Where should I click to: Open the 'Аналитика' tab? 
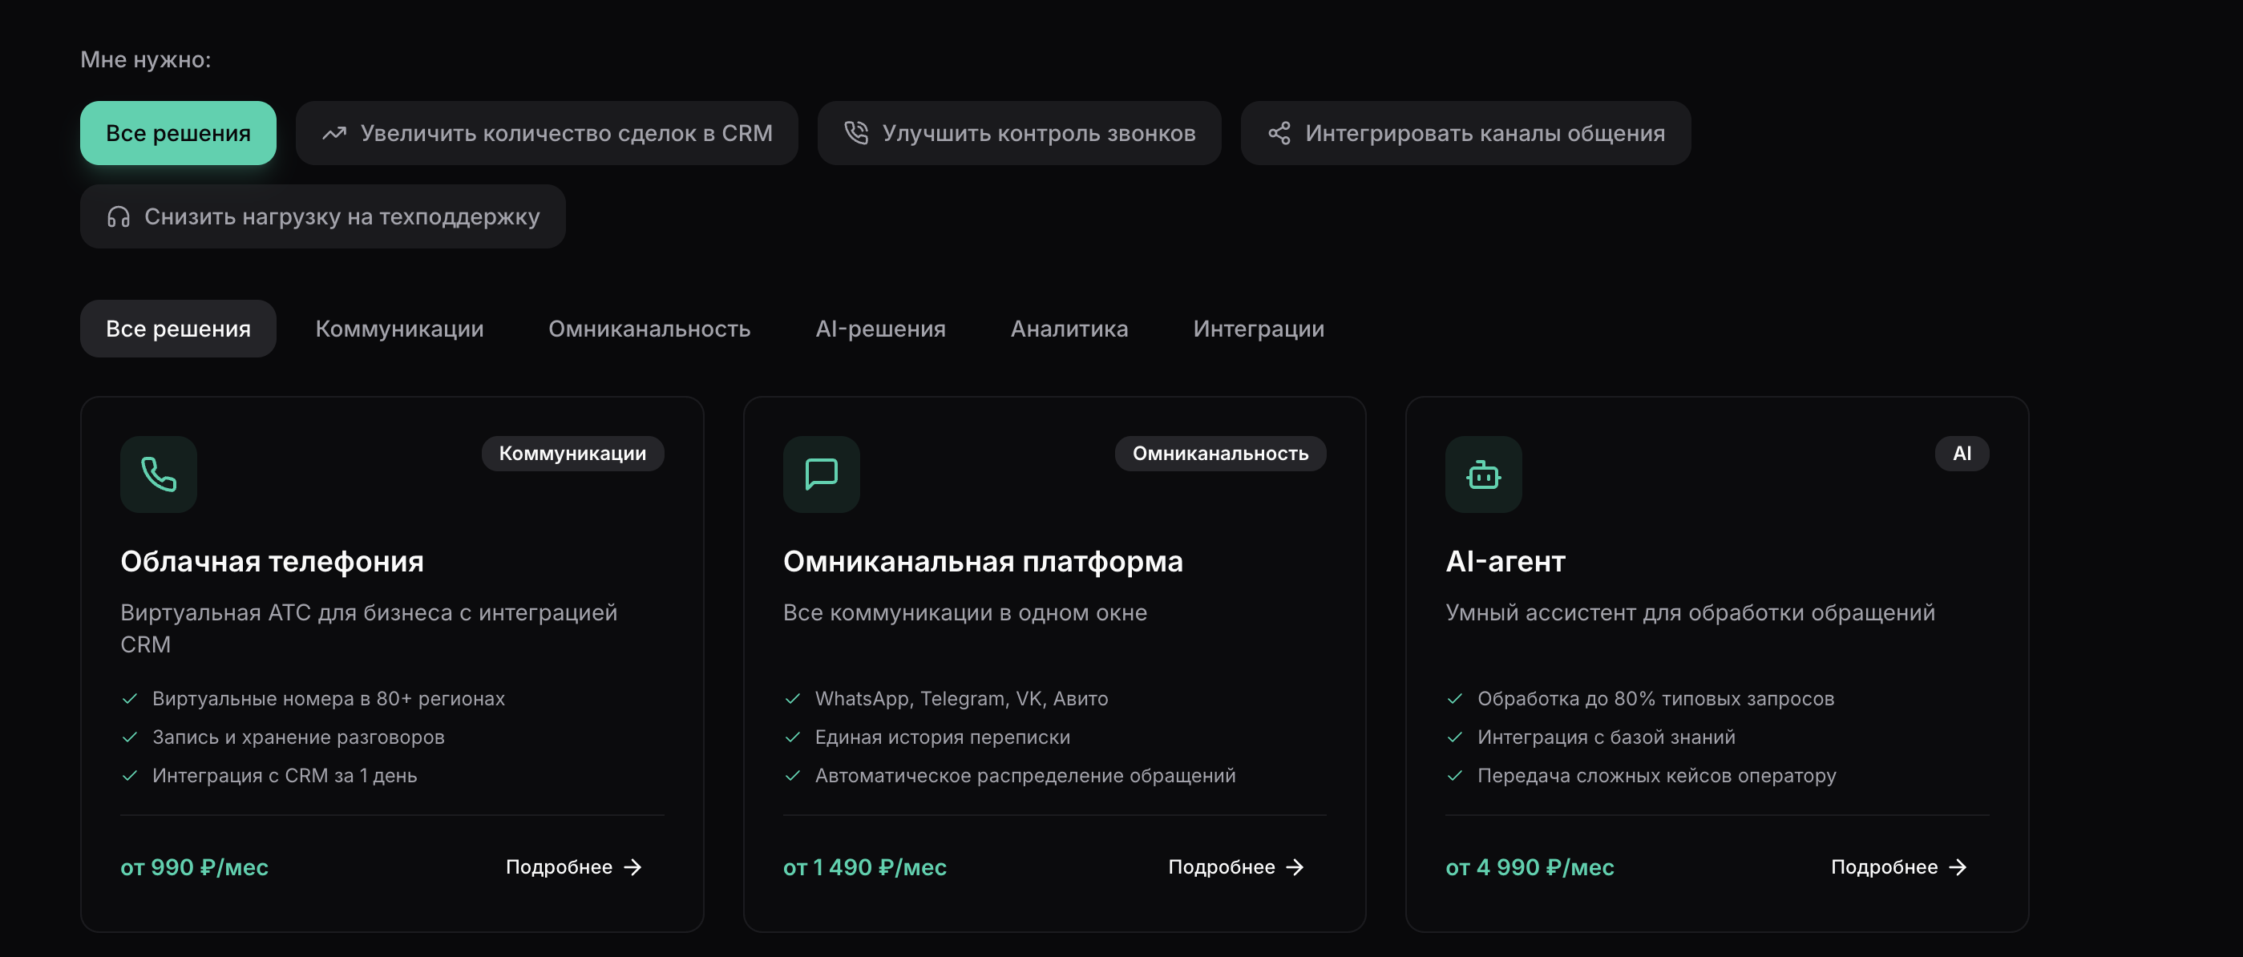click(x=1069, y=329)
